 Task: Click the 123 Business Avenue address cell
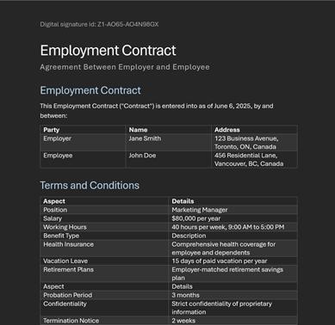pyautogui.click(x=254, y=143)
